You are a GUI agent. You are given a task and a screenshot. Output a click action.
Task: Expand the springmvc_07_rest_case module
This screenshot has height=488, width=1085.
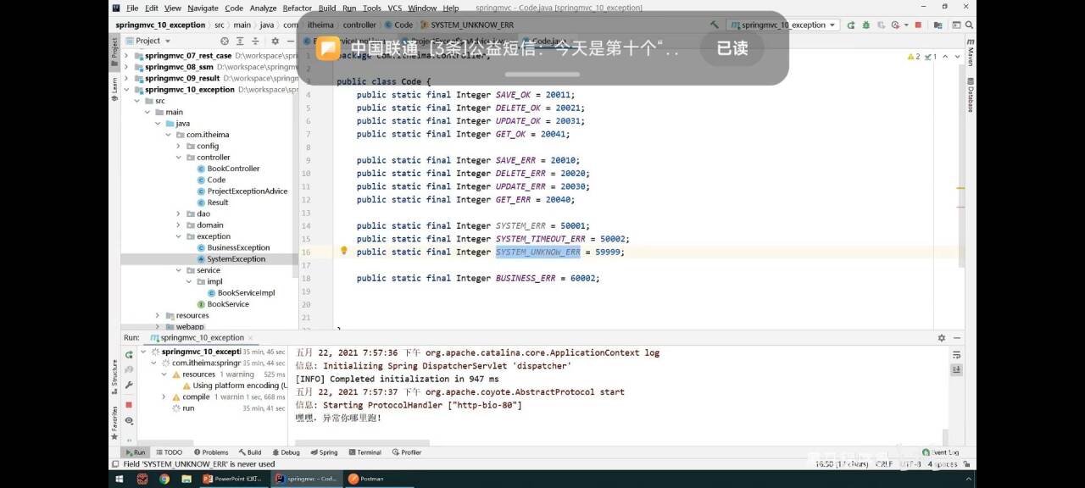[x=126, y=56]
